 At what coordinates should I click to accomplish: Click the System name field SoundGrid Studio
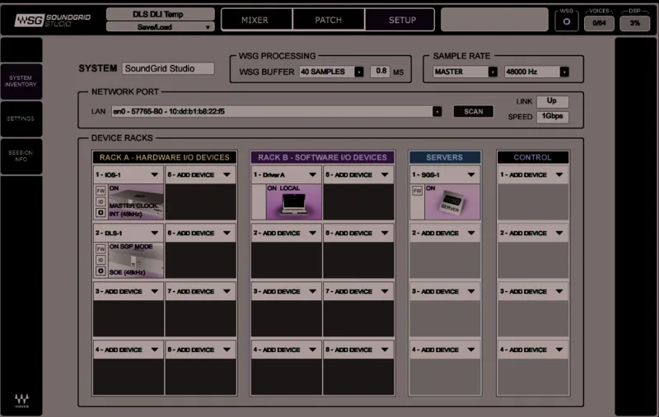pyautogui.click(x=168, y=68)
